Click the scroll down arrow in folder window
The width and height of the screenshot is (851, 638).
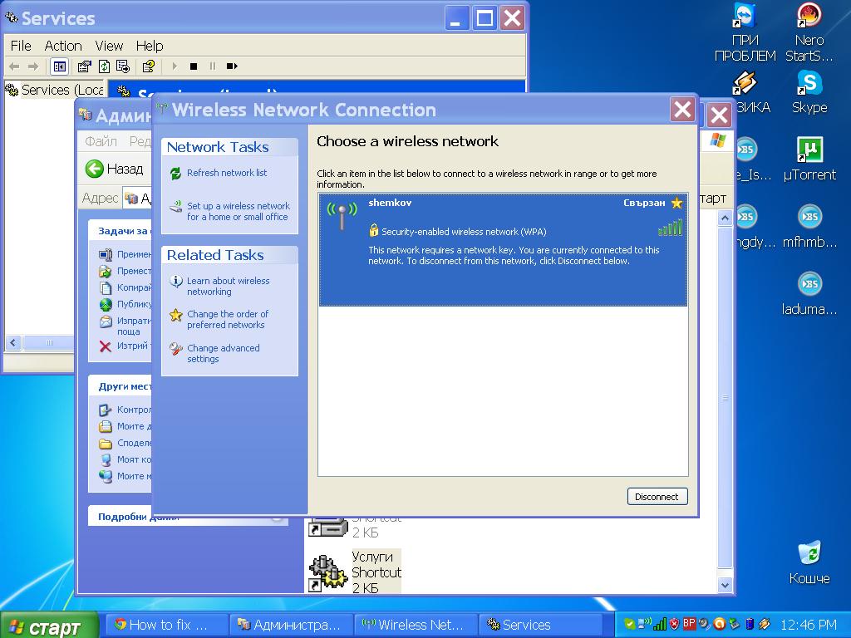coord(724,585)
